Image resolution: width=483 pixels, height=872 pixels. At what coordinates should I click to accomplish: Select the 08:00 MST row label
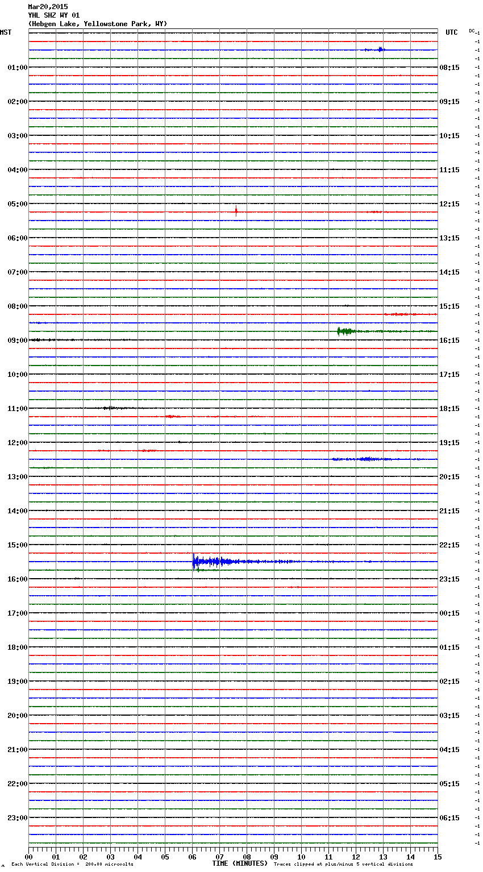pos(18,306)
